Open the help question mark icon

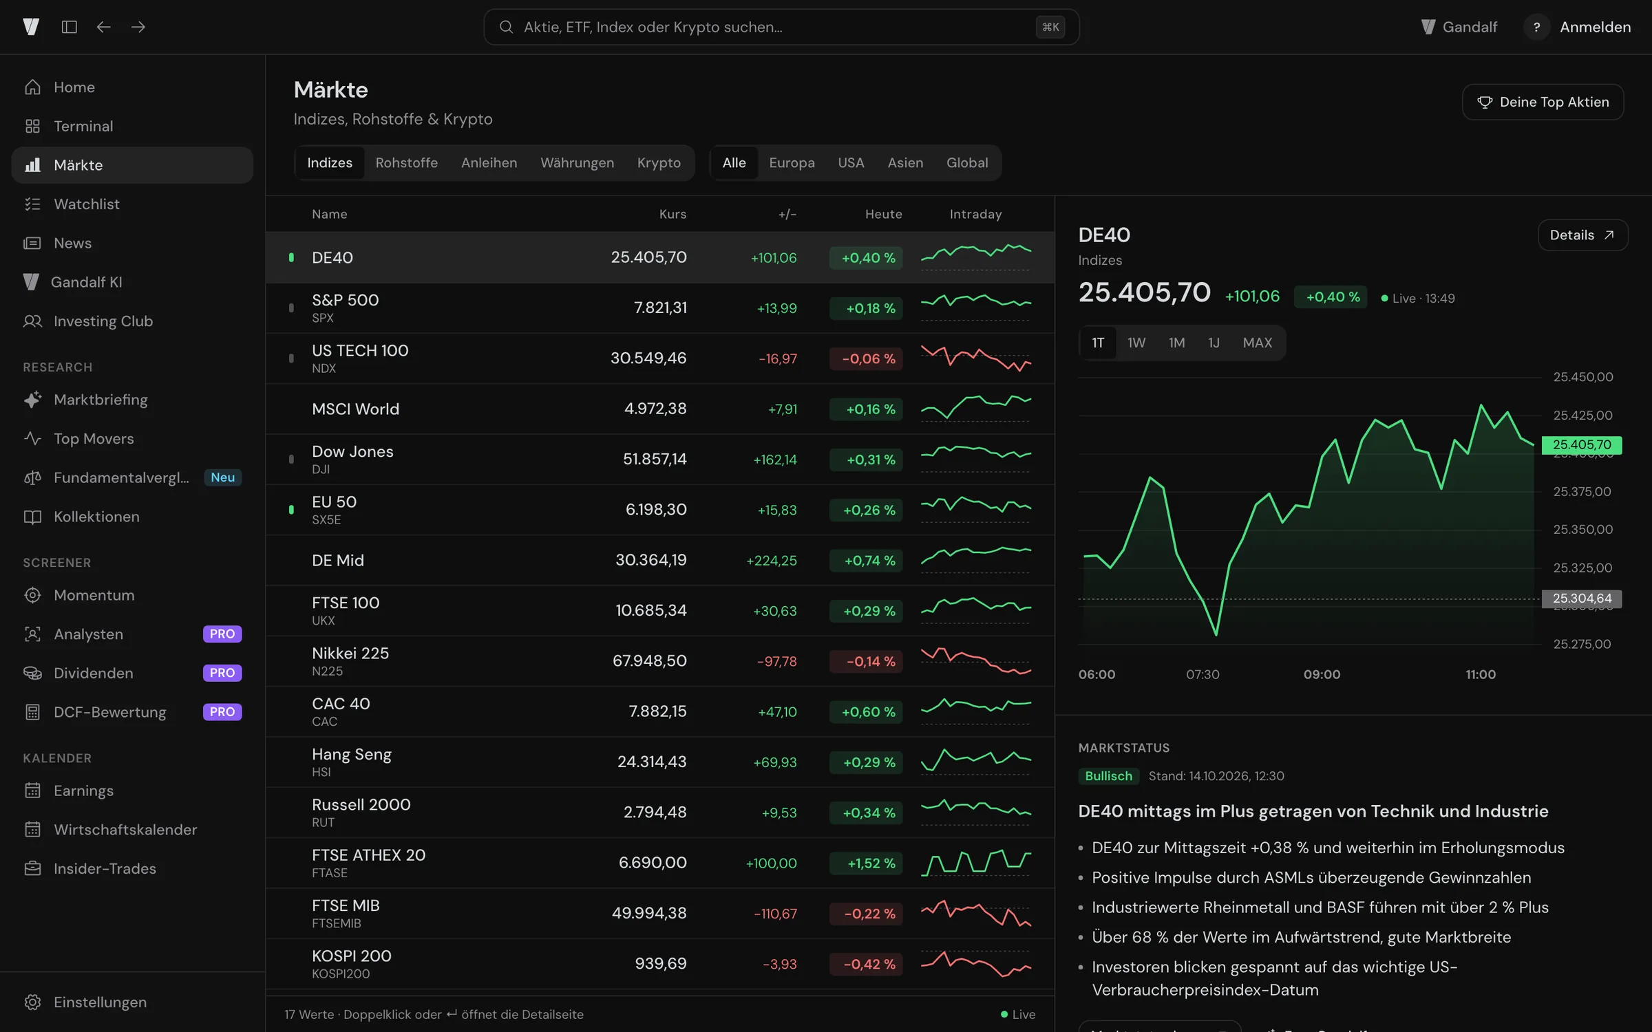tap(1536, 27)
